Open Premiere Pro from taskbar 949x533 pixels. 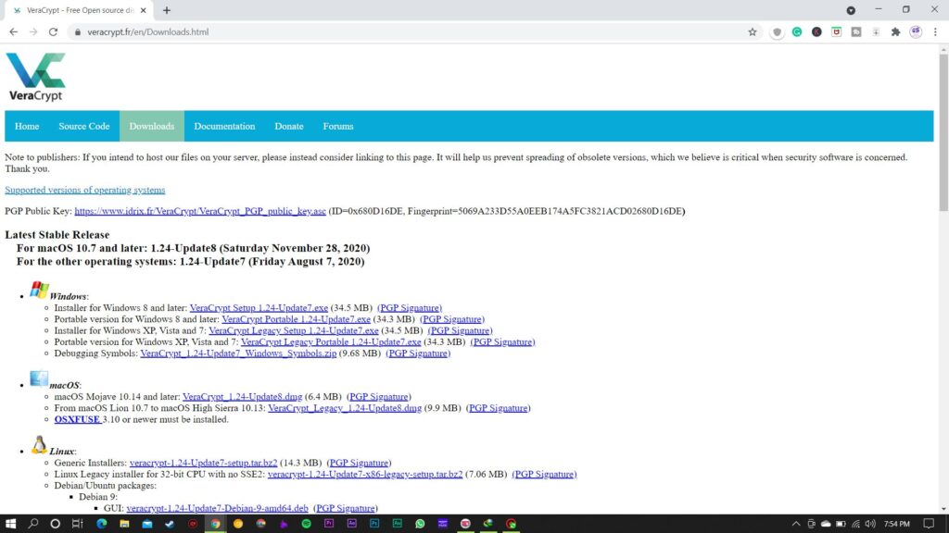pyautogui.click(x=329, y=524)
